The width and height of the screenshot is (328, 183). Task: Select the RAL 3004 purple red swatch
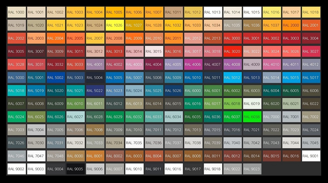[x=311, y=38]
